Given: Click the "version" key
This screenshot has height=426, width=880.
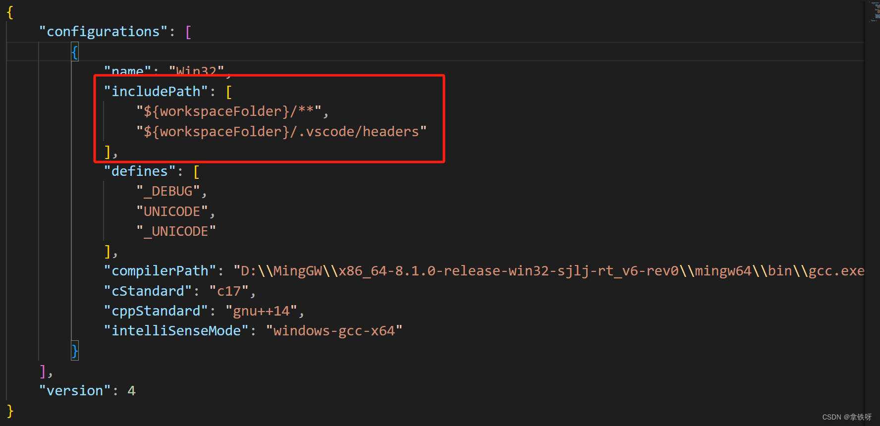Looking at the screenshot, I should click(x=75, y=391).
